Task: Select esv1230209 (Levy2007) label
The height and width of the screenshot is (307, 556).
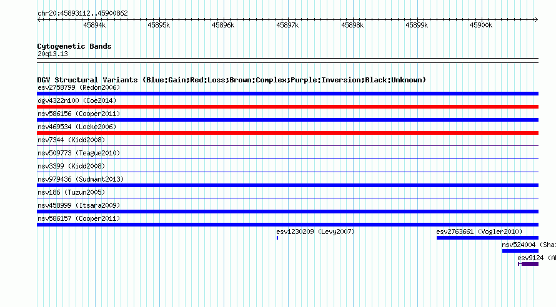Action: click(x=315, y=231)
